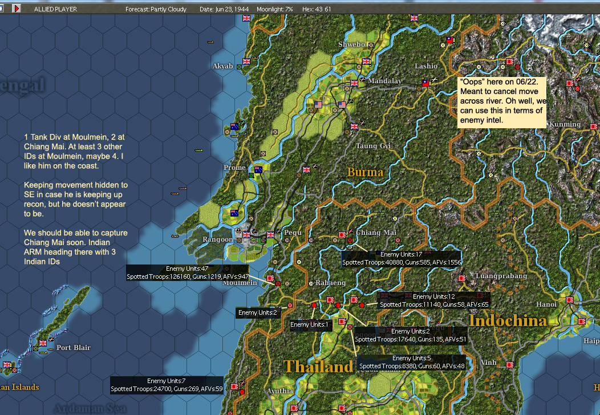Click the Enemy Units:12 tooltip
Image resolution: width=600 pixels, height=415 pixels.
coord(434,300)
